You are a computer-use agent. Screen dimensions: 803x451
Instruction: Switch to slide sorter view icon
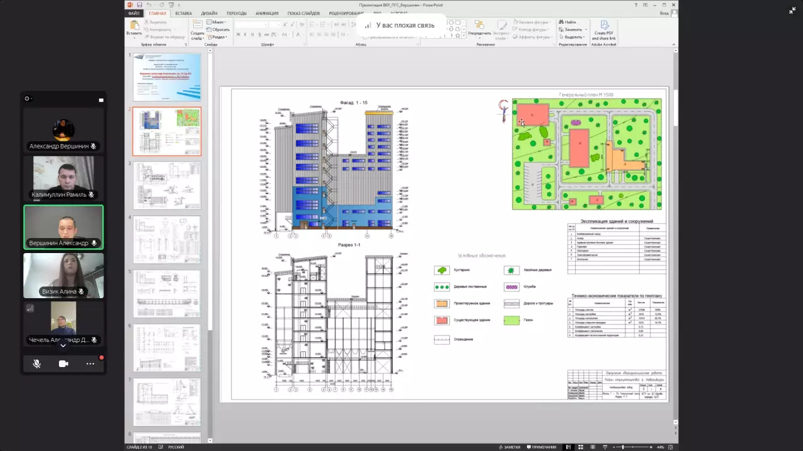pyautogui.click(x=580, y=447)
